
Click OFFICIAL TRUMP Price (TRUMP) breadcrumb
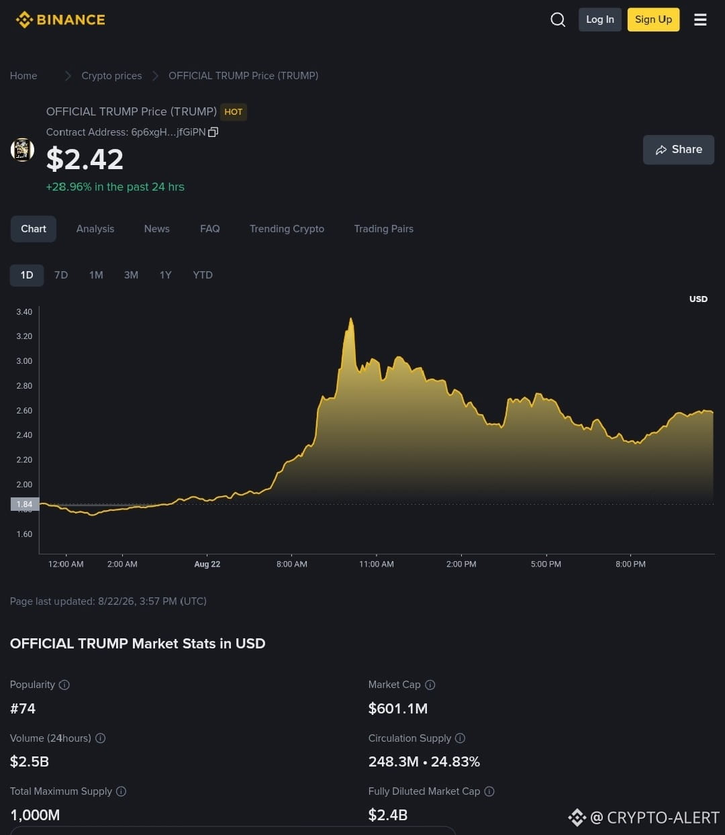[x=244, y=76]
